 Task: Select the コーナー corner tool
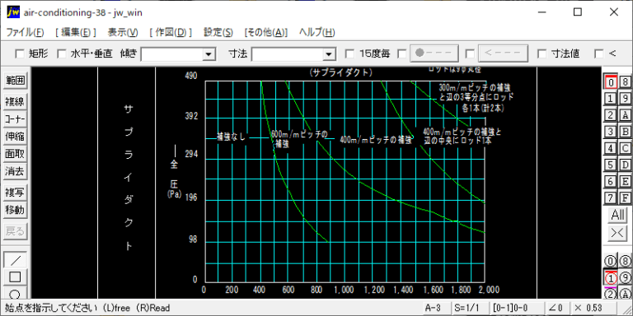pos(16,119)
